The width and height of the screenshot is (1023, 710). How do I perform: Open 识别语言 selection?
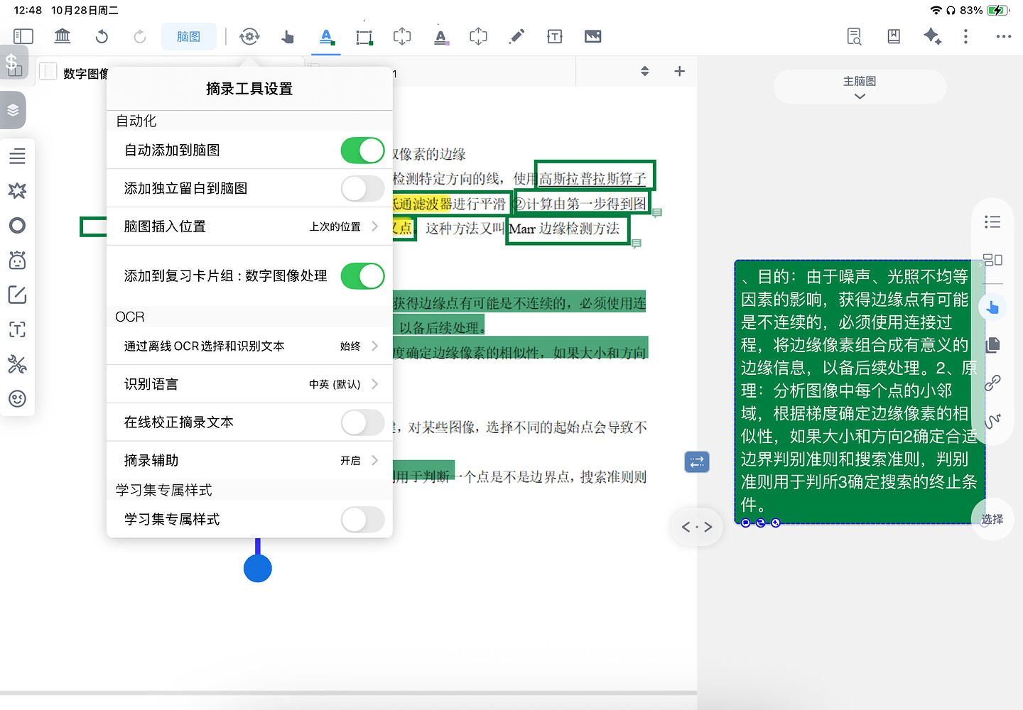click(x=249, y=384)
